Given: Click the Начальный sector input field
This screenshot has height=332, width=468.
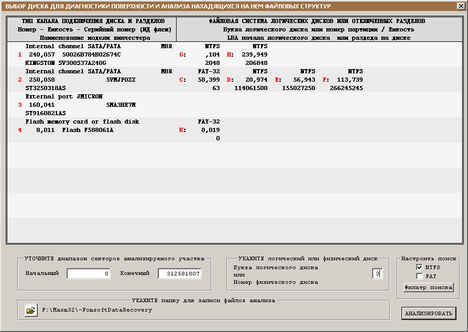Looking at the screenshot, I should click(89, 273).
